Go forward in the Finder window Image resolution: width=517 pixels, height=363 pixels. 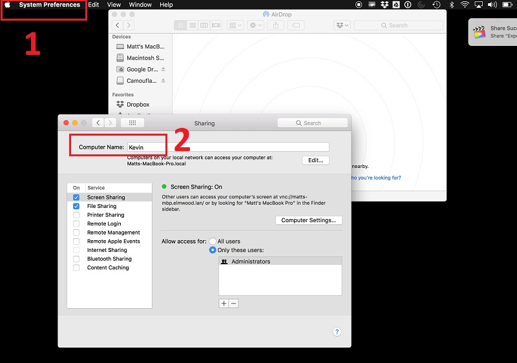[129, 25]
